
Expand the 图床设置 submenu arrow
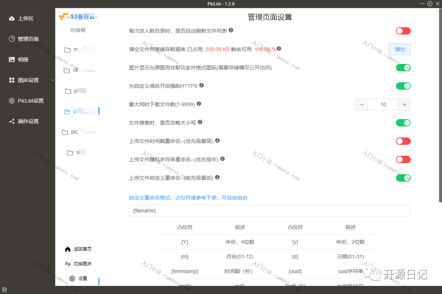53,80
